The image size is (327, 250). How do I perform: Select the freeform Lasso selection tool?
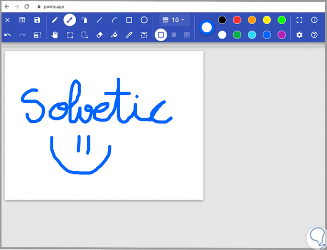(85, 35)
